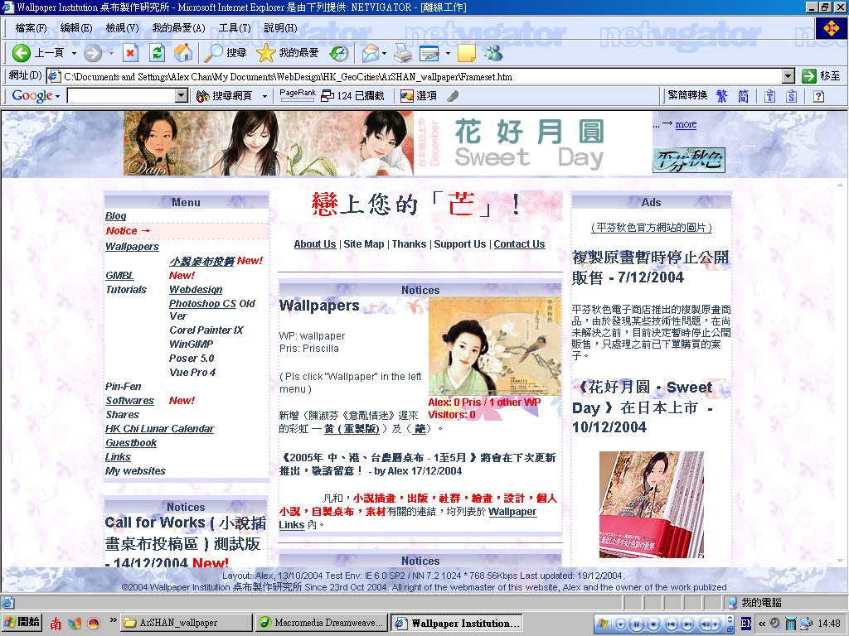Open the Help (說明) menu

click(x=280, y=27)
